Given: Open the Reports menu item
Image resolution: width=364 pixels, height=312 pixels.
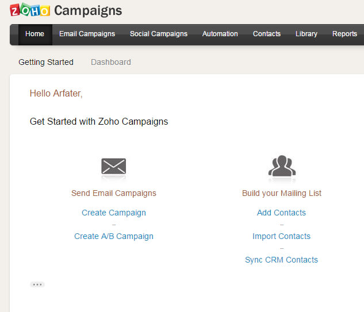Looking at the screenshot, I should pos(344,34).
